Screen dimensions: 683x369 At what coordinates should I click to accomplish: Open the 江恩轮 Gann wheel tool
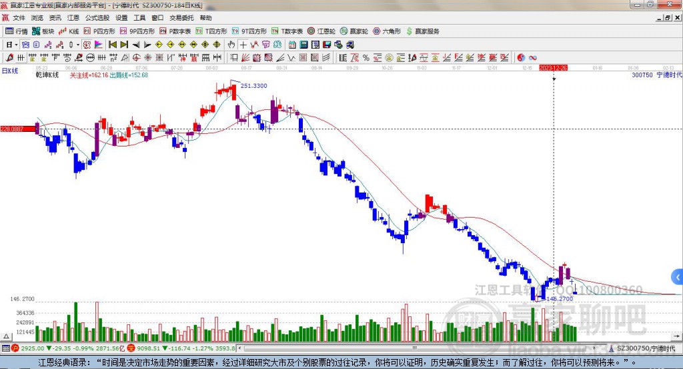coord(321,31)
